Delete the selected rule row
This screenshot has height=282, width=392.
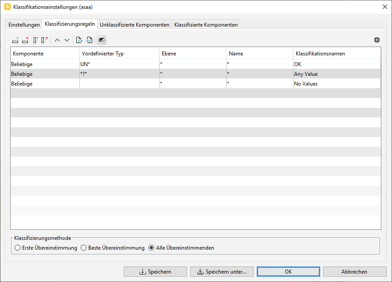pyautogui.click(x=25, y=40)
